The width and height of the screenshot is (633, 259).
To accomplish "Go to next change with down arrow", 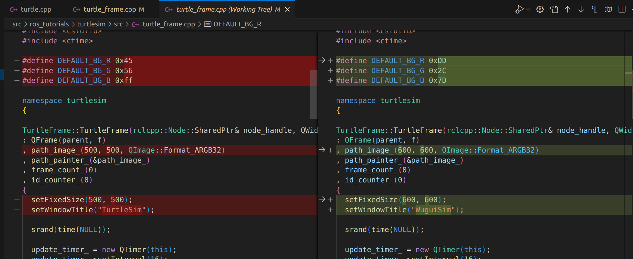I will click(x=581, y=9).
